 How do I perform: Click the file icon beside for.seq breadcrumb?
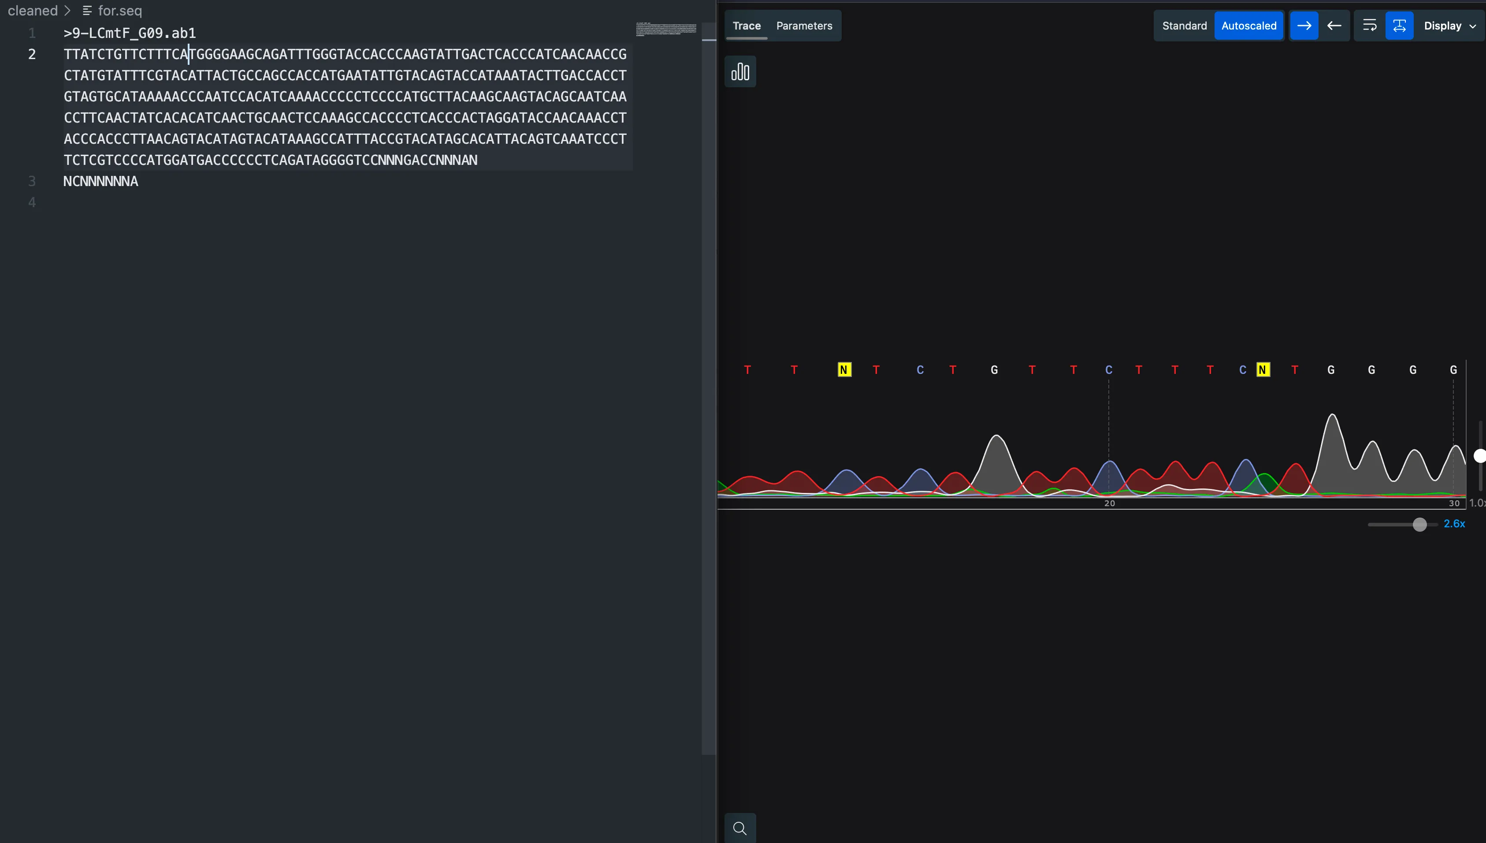coord(87,11)
